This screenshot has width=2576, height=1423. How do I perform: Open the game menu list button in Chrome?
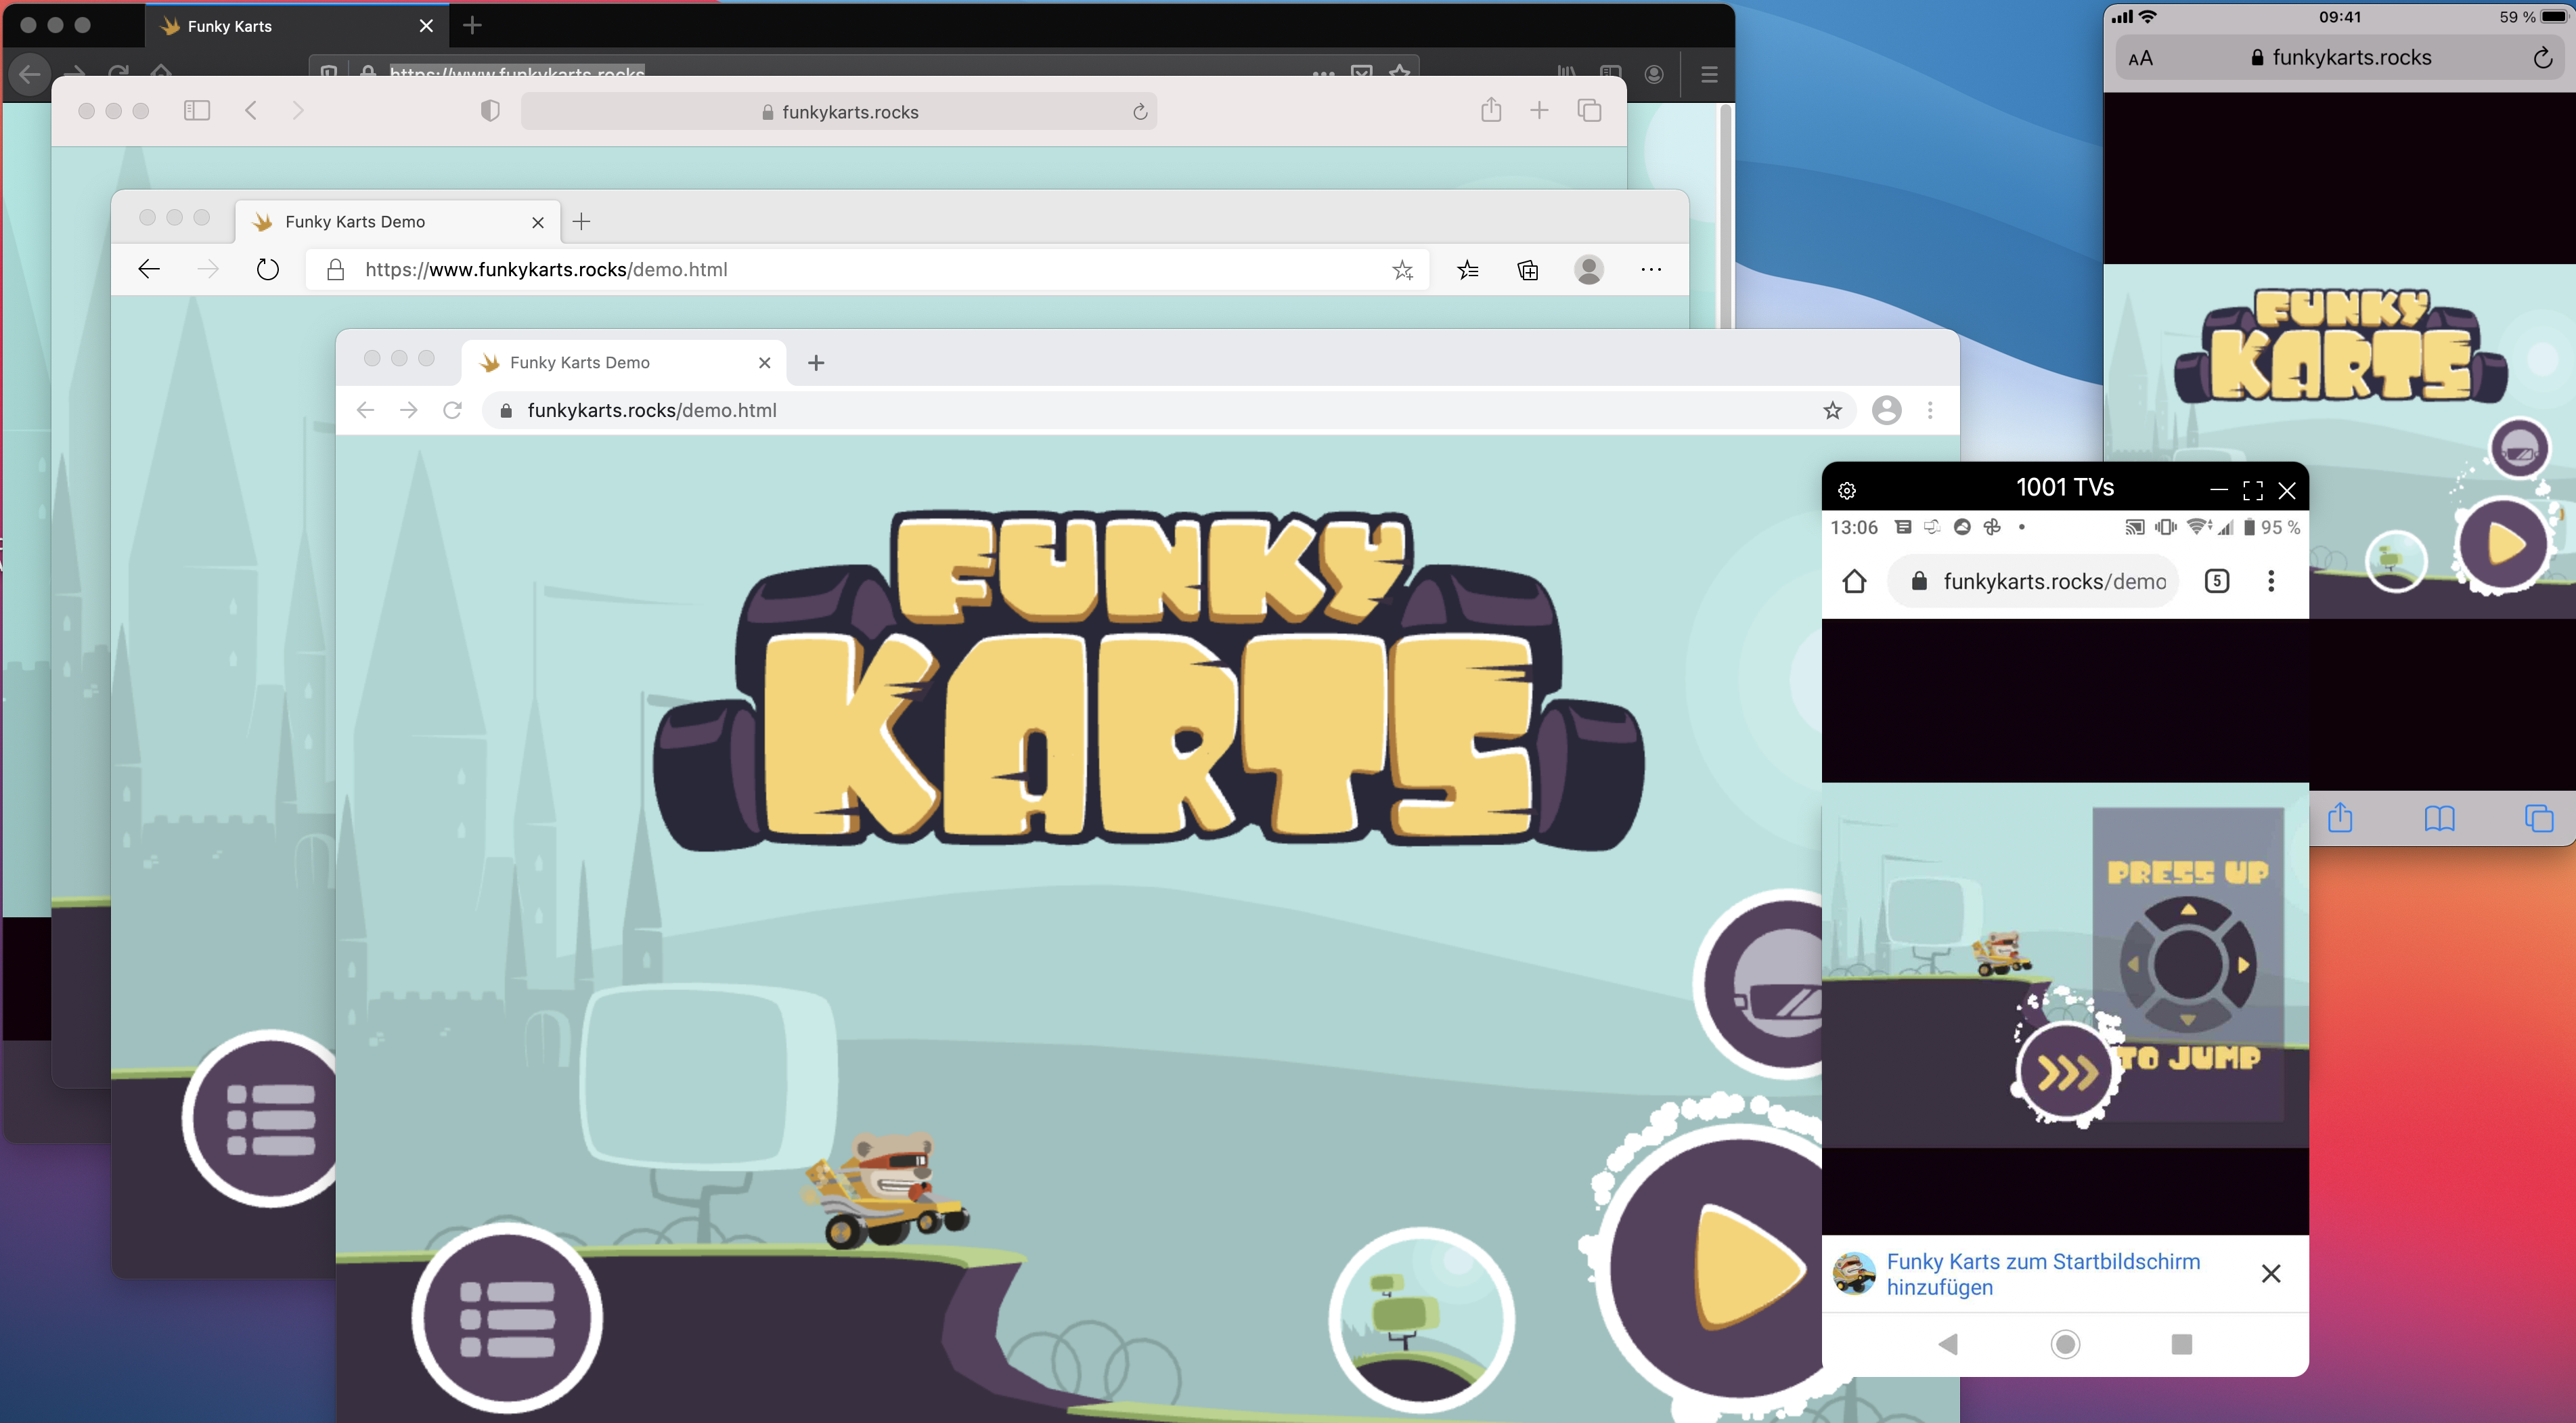(x=507, y=1317)
